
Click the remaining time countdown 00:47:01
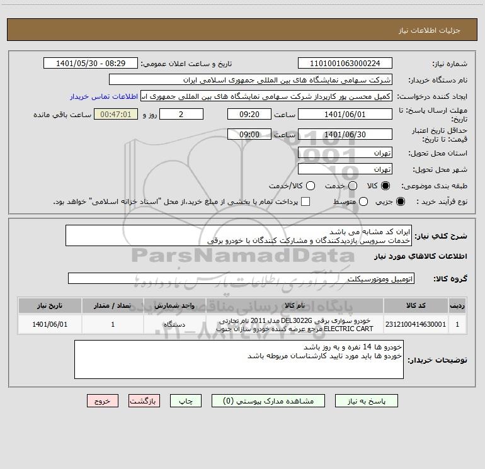[116, 114]
